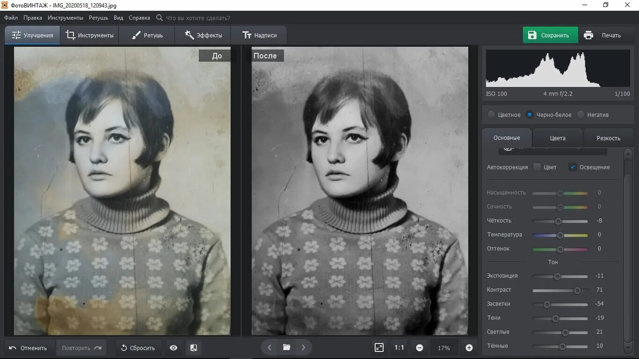Open the Ретушь menu in menu bar
Screen dimensions: 639x359
(x=98, y=18)
